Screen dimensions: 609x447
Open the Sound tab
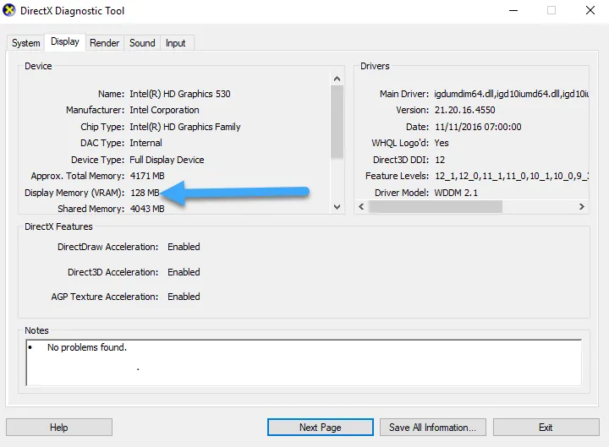pyautogui.click(x=142, y=43)
